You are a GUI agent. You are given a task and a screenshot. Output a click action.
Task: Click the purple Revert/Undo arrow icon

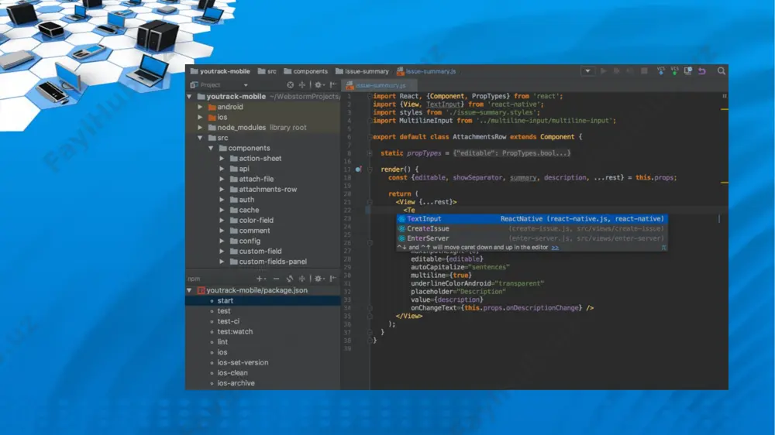[x=702, y=71]
